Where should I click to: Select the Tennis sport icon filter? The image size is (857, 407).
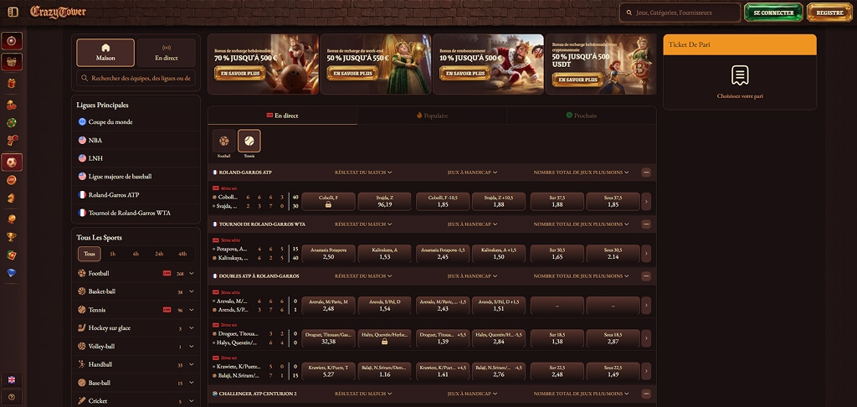pos(249,142)
